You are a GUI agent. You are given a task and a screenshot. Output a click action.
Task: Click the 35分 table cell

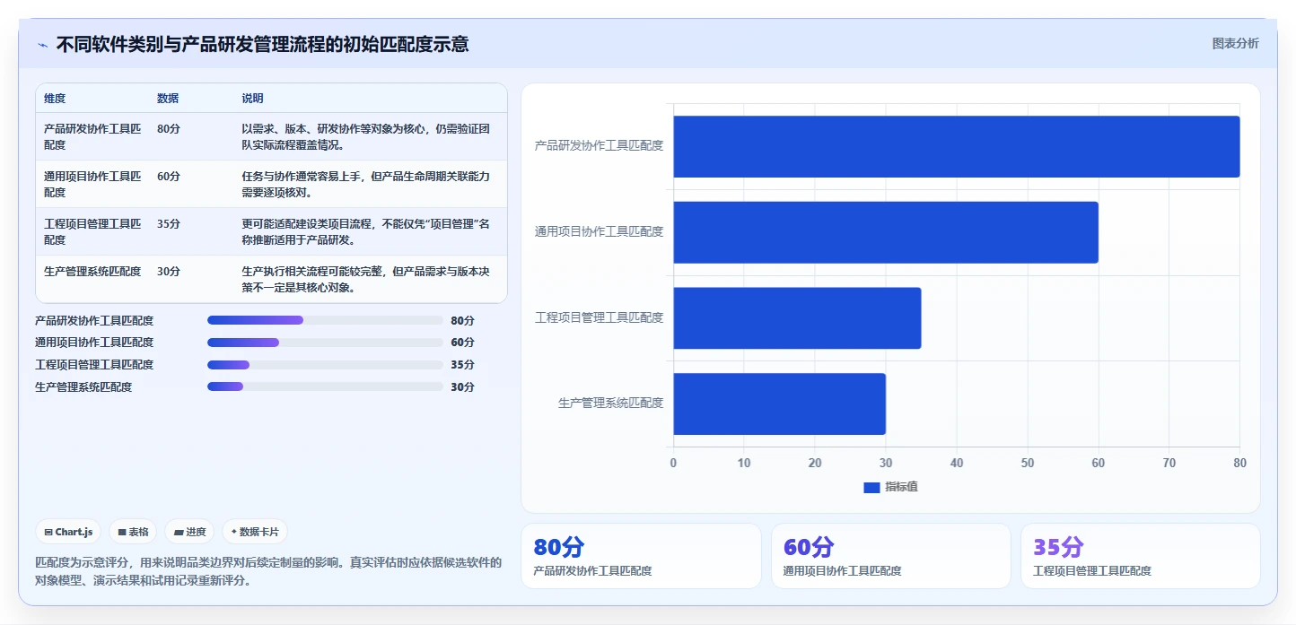point(169,224)
